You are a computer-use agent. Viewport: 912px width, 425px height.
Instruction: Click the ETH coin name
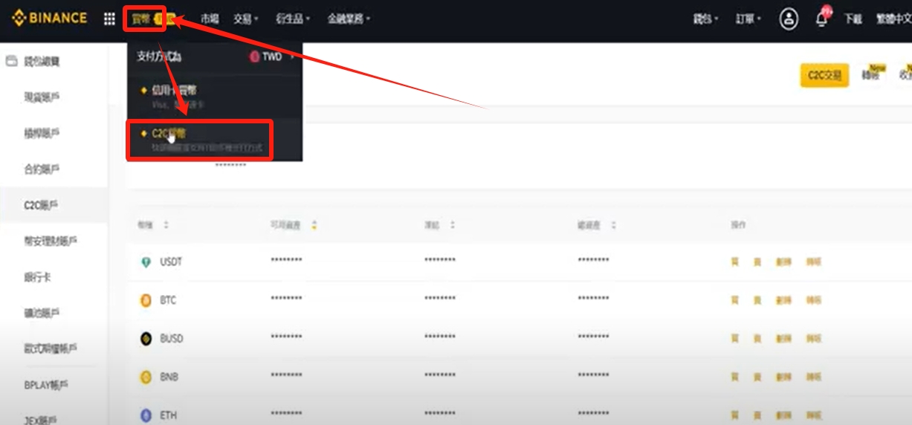(x=169, y=415)
